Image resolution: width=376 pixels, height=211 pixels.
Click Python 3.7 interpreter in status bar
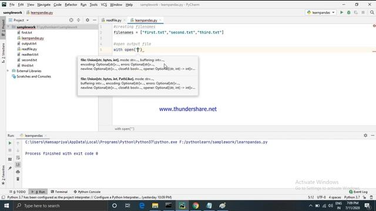coord(352,198)
